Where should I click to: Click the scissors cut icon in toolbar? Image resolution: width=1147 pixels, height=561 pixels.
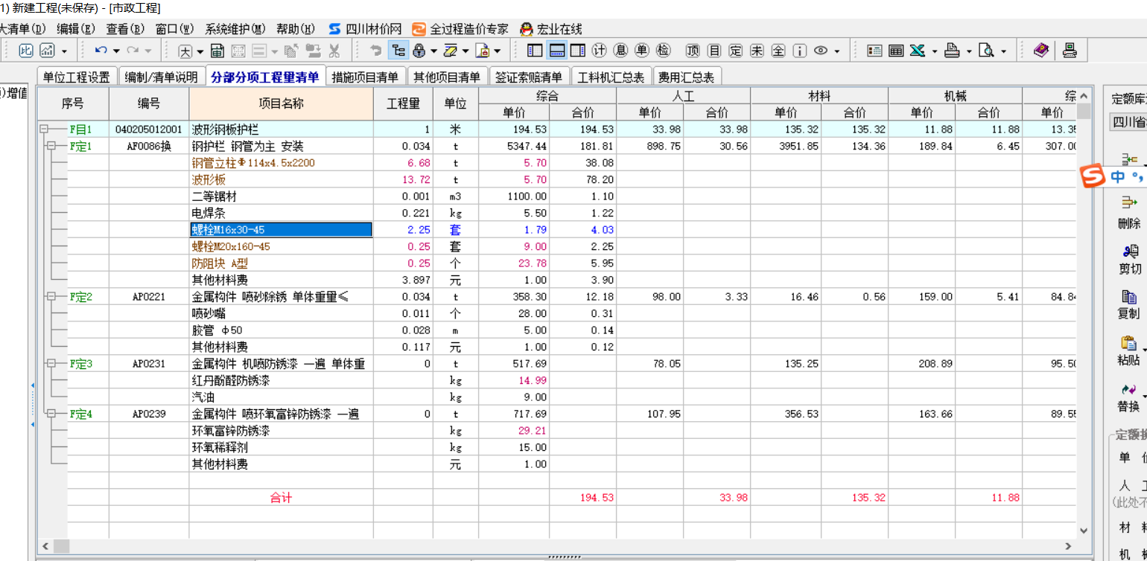coord(334,51)
